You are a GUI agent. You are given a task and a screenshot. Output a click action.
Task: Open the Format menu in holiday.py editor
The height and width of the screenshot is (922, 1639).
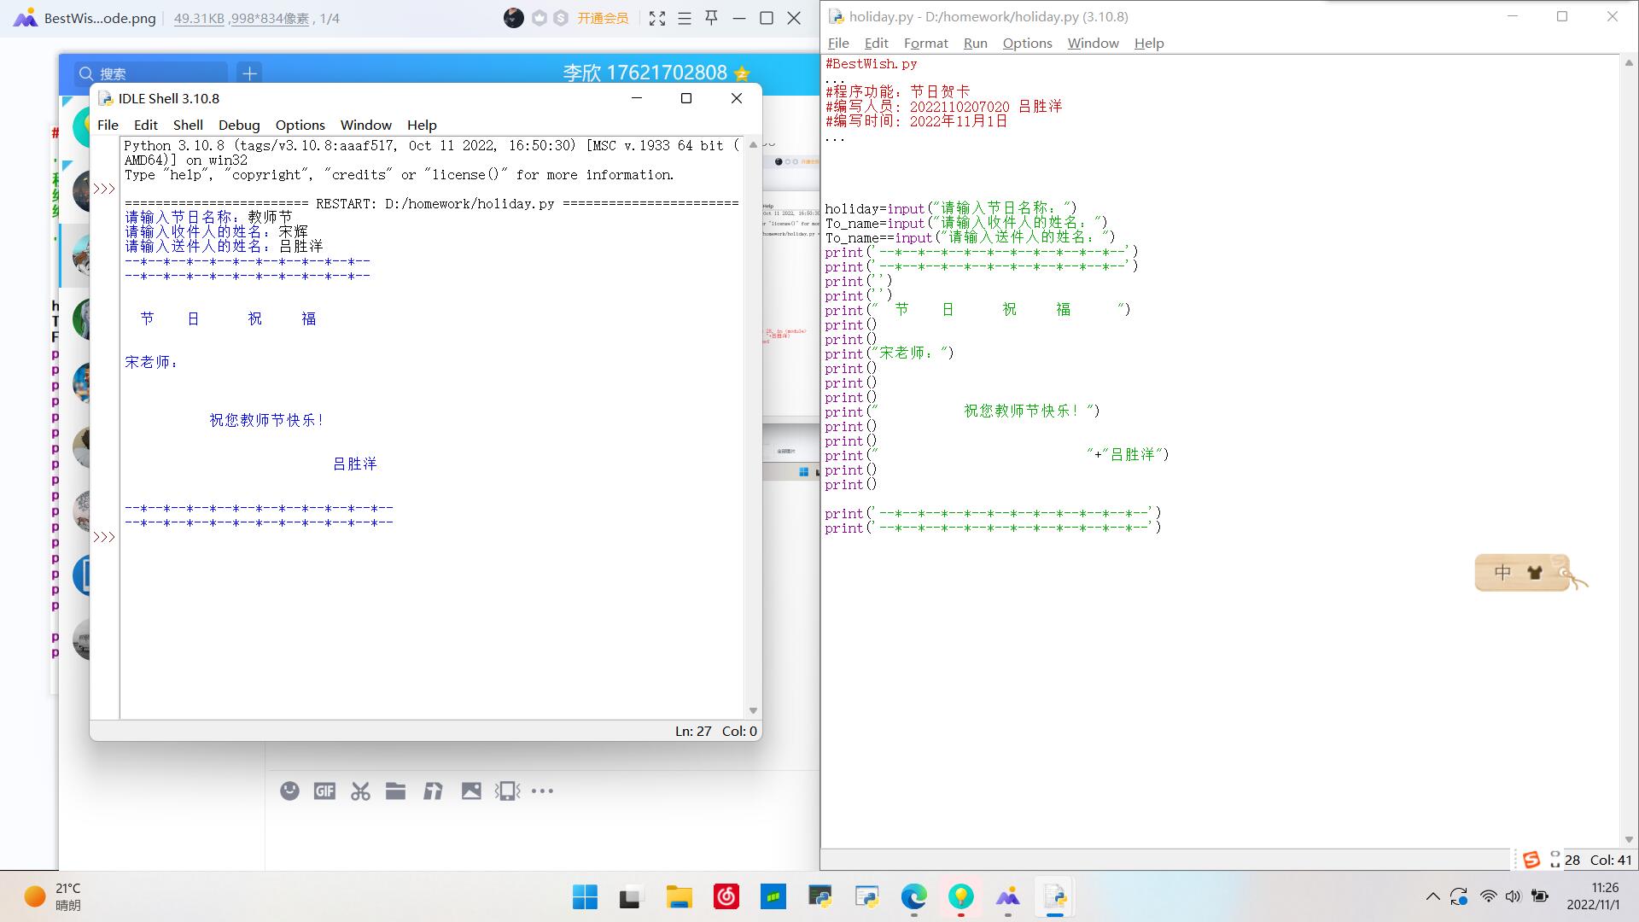[x=925, y=43]
